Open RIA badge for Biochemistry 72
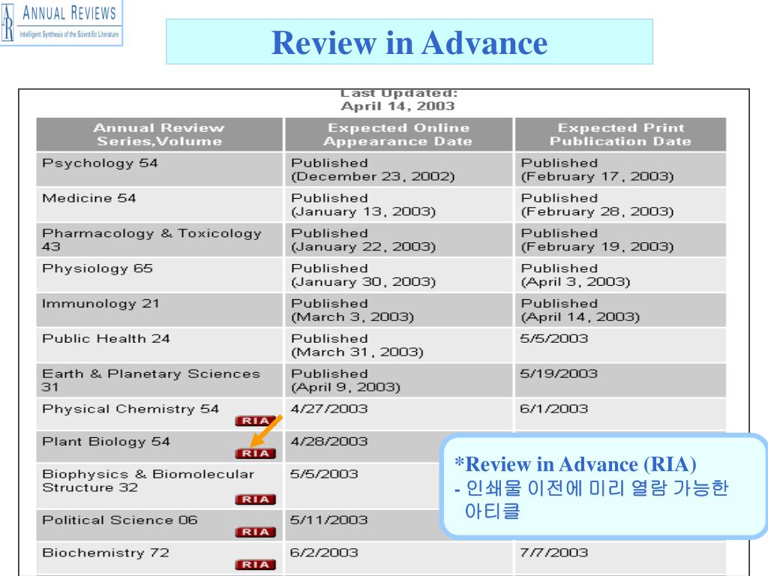The height and width of the screenshot is (576, 768). point(255,565)
